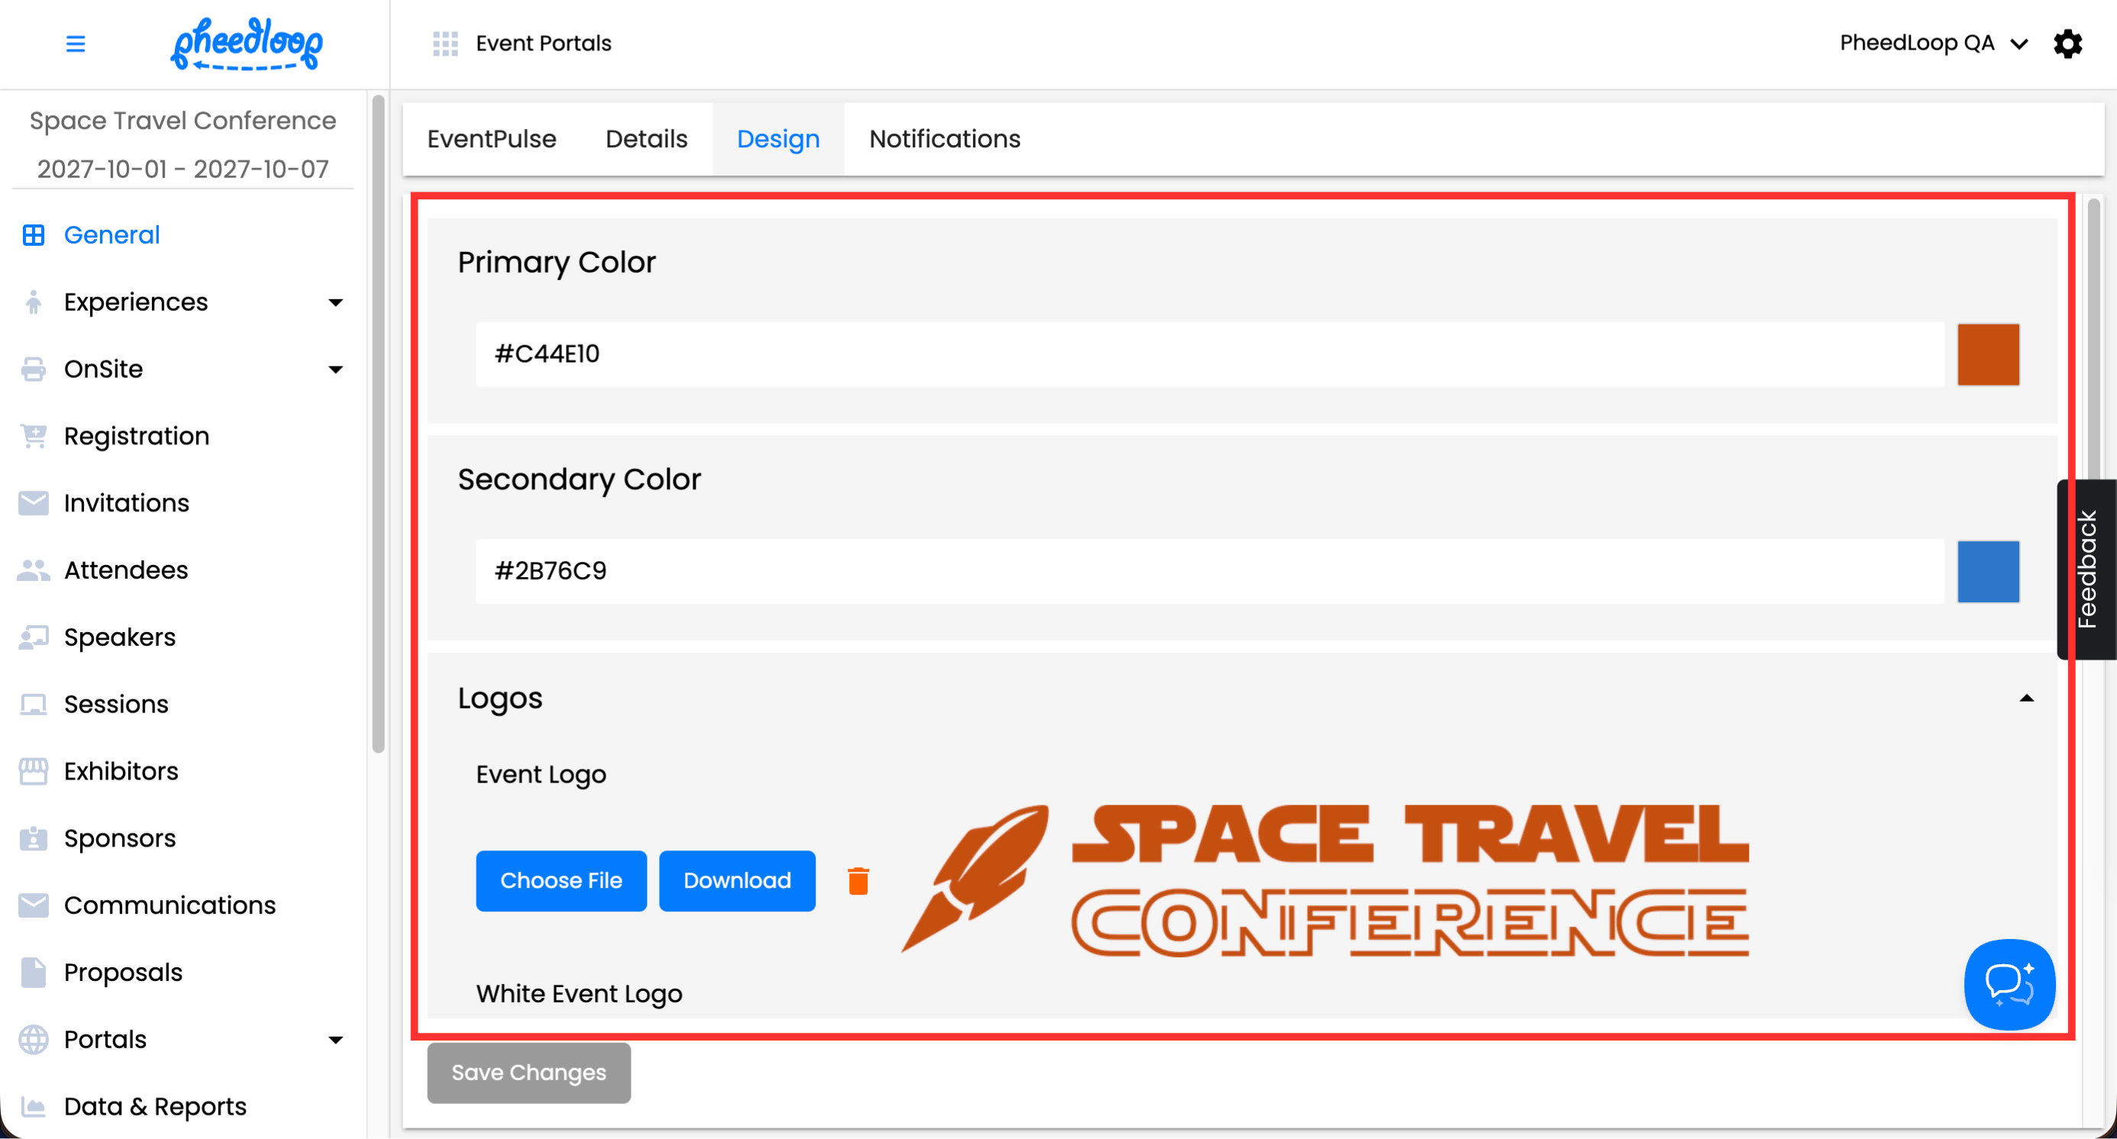Click the Sponsors badge icon
The image size is (2117, 1139).
point(34,838)
